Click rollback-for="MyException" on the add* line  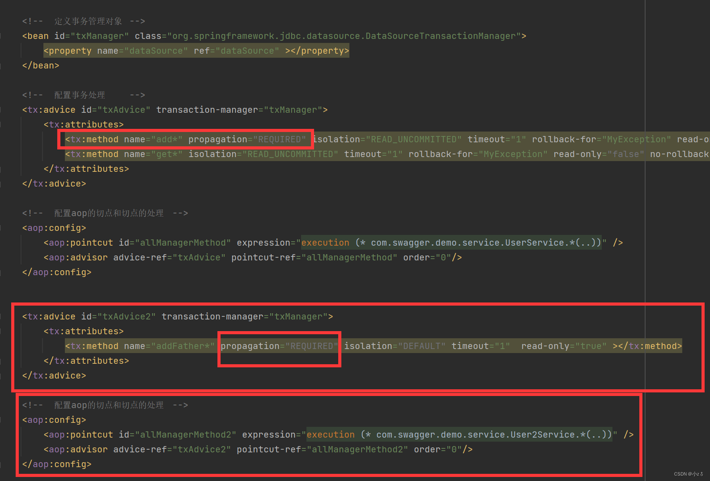tap(601, 139)
